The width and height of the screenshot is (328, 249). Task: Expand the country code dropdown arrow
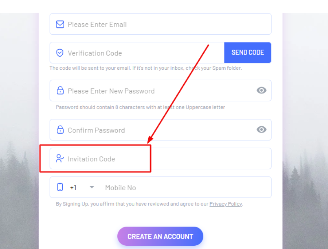[92, 187]
